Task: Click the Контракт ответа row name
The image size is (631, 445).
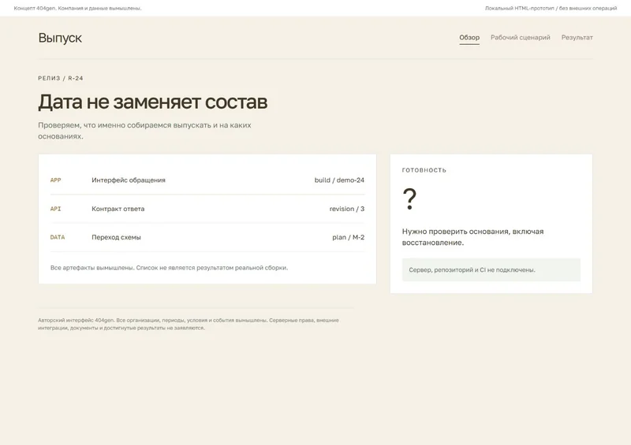Action: [118, 209]
